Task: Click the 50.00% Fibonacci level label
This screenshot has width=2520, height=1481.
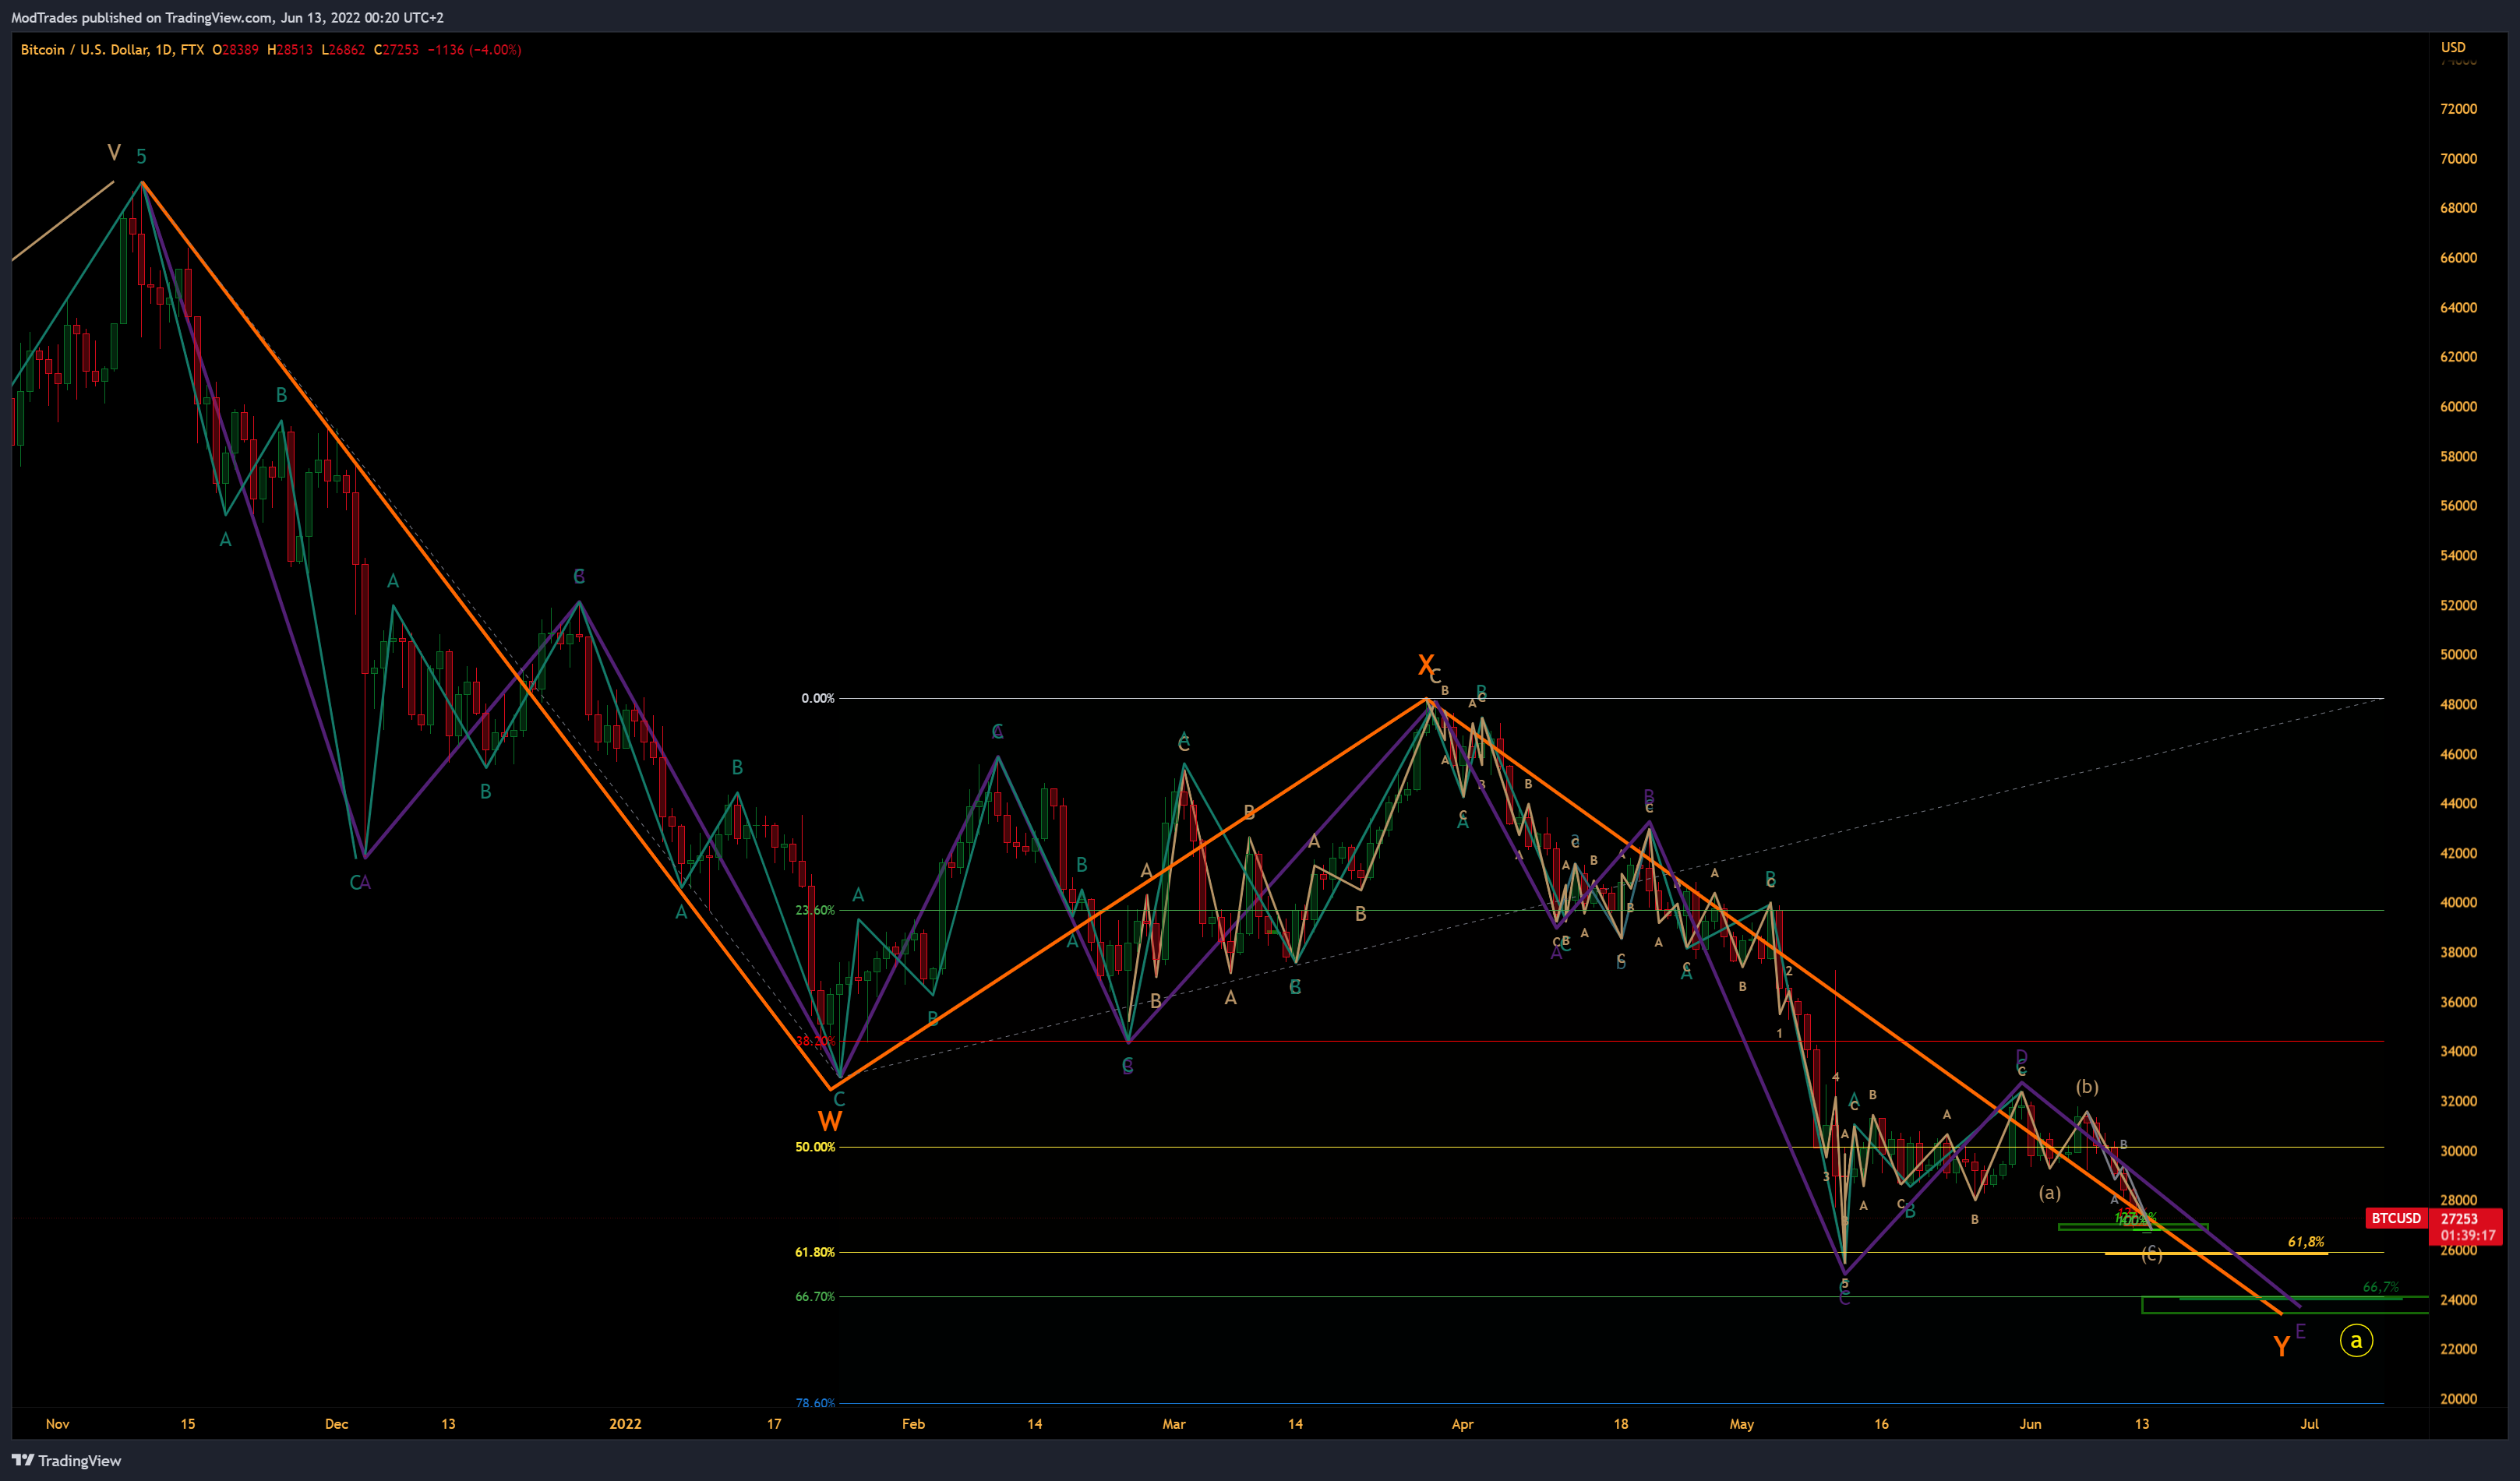Action: 815,1147
